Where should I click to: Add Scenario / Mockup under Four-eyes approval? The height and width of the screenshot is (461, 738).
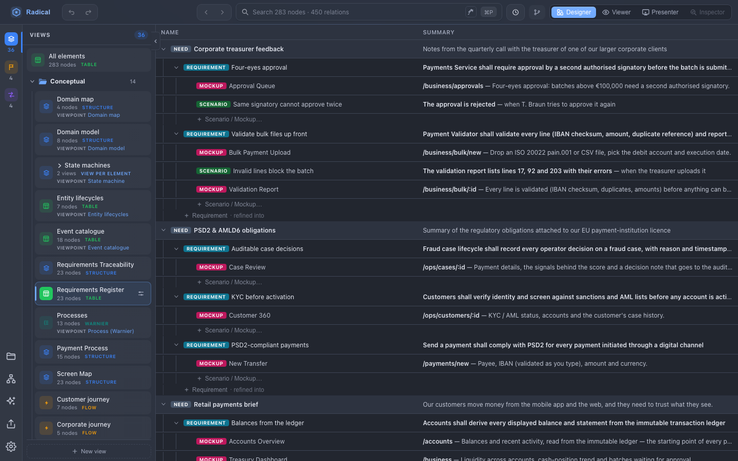click(230, 119)
